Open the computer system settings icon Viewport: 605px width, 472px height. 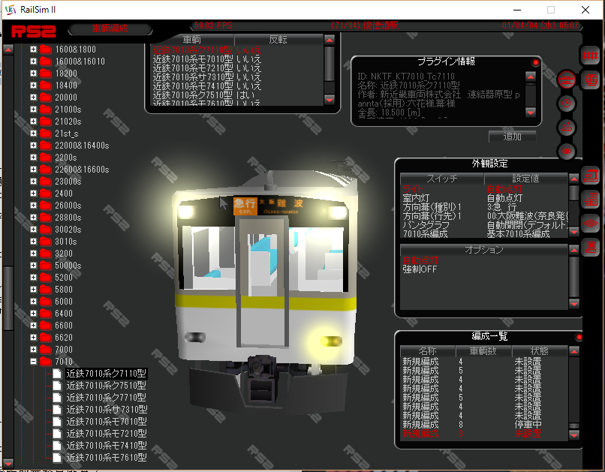point(591,247)
